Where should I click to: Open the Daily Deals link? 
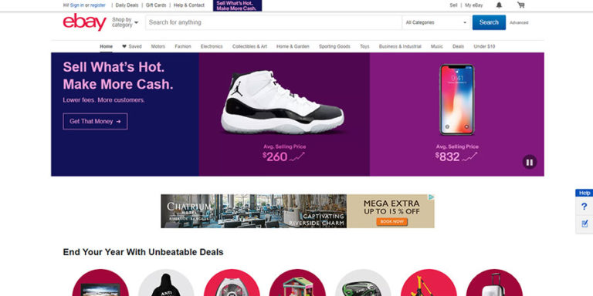(127, 5)
